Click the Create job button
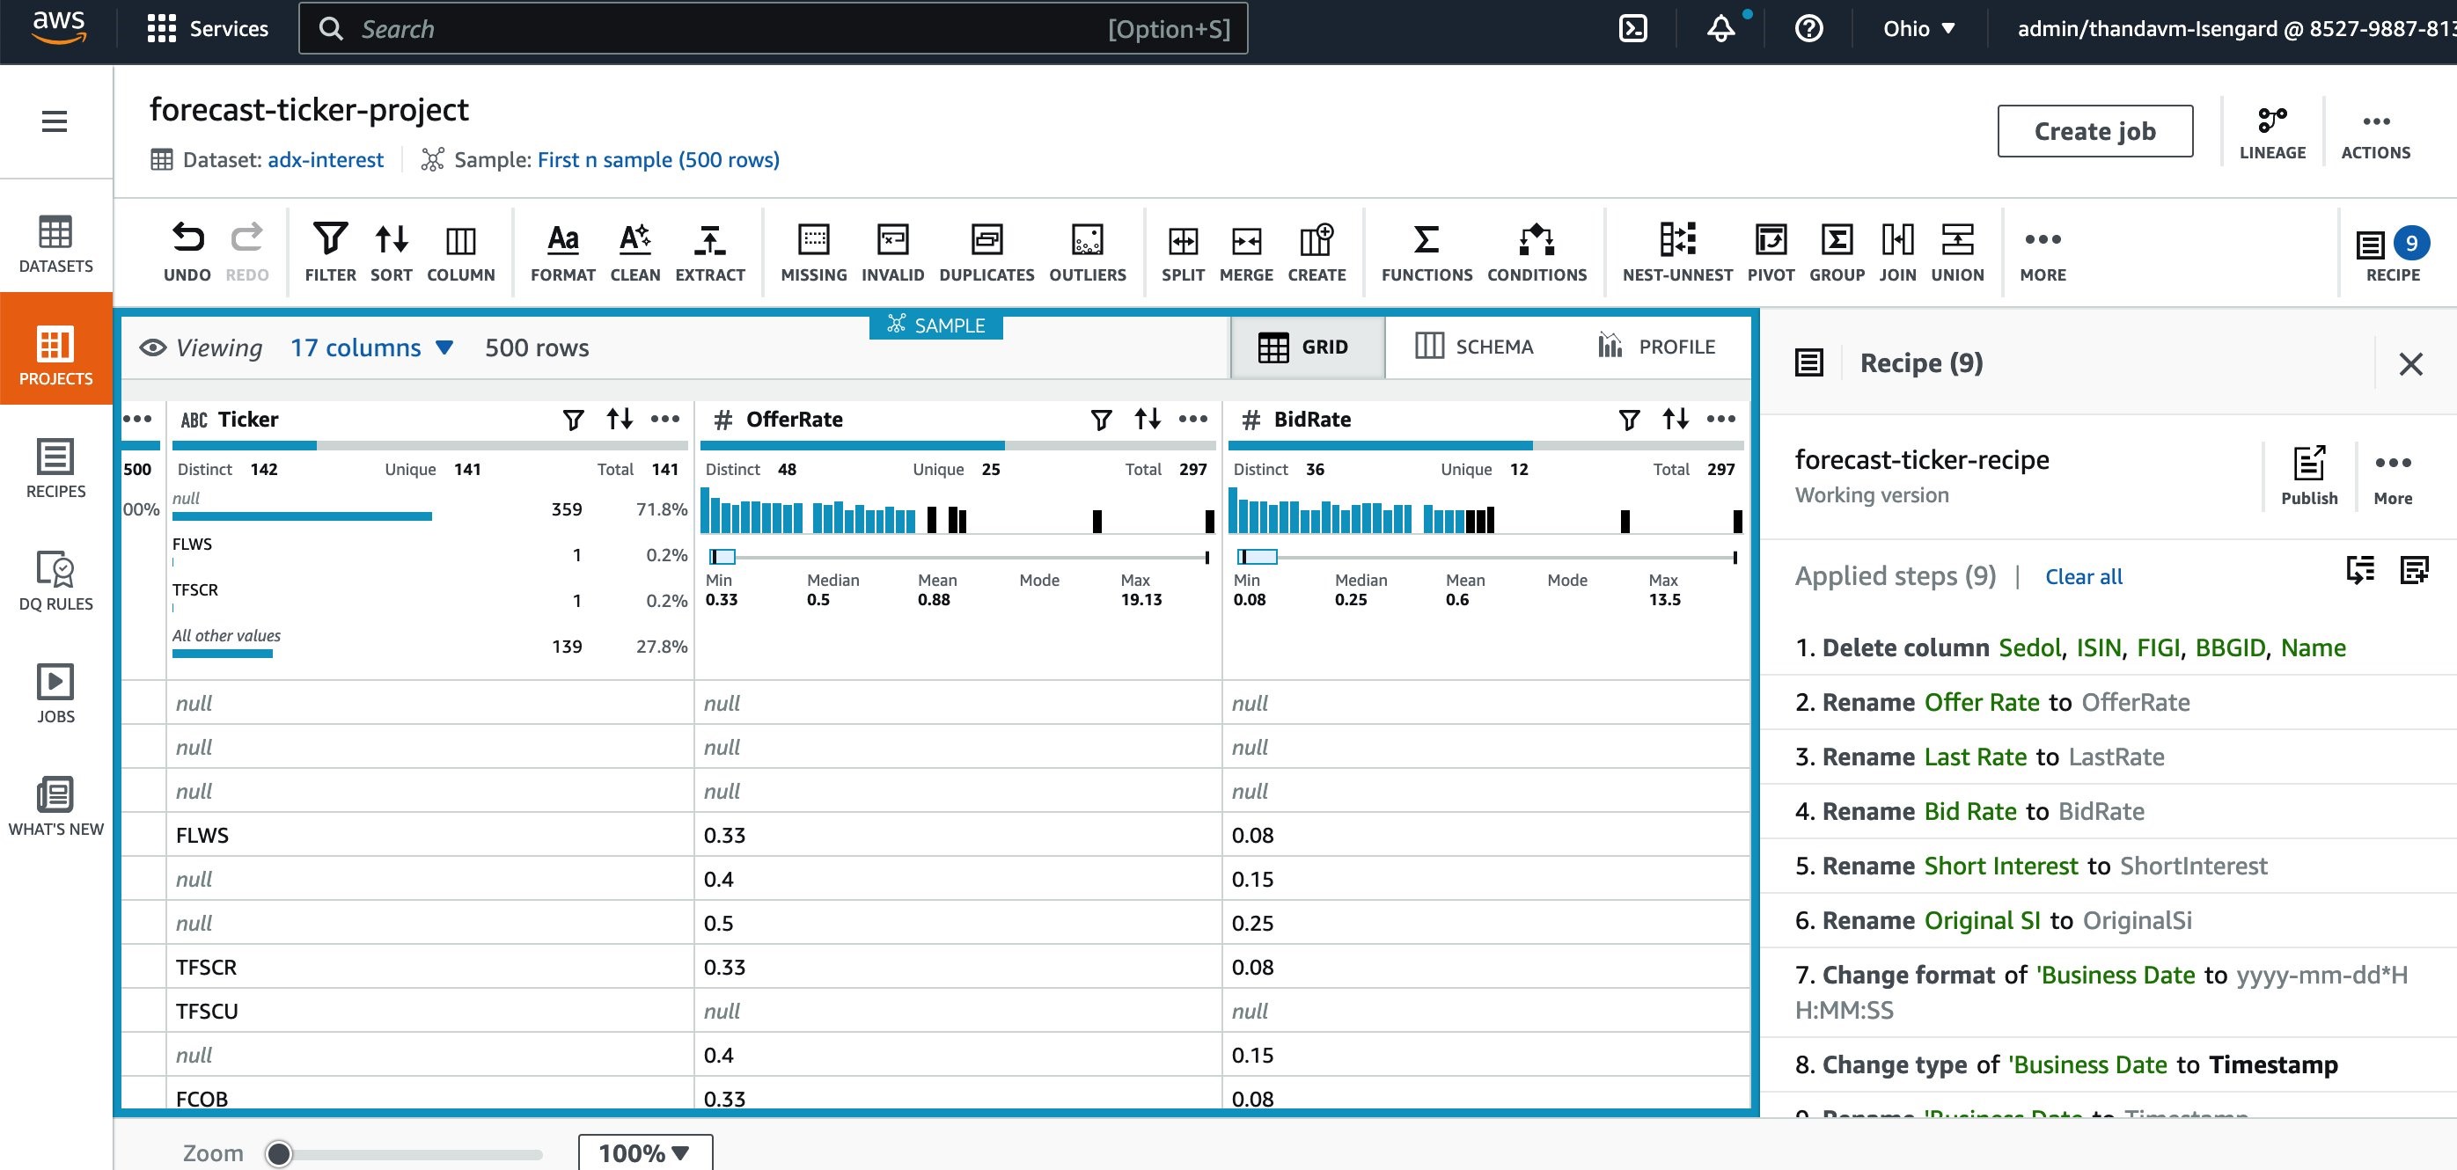 click(x=2094, y=131)
